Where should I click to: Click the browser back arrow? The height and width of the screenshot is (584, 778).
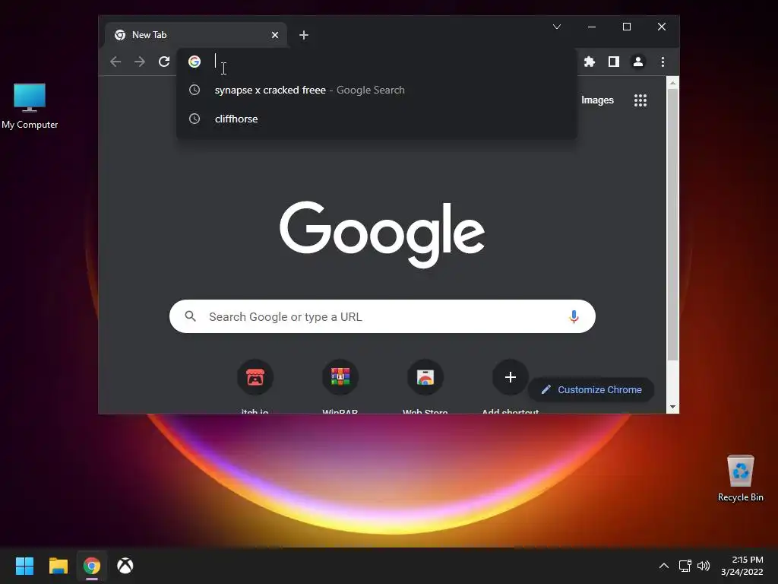click(115, 62)
